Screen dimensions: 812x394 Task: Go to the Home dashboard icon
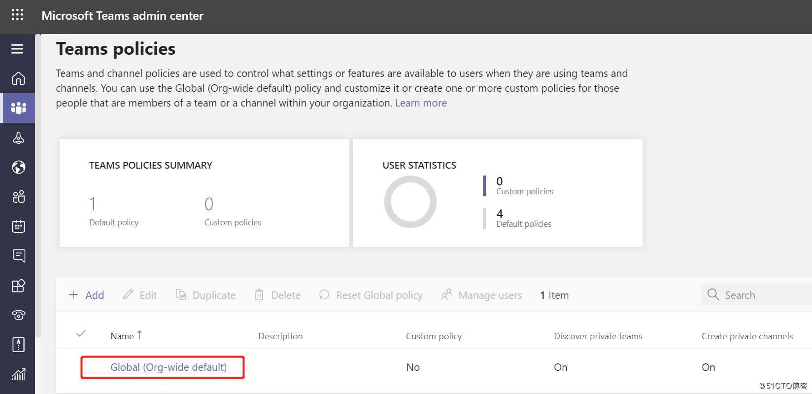point(18,78)
